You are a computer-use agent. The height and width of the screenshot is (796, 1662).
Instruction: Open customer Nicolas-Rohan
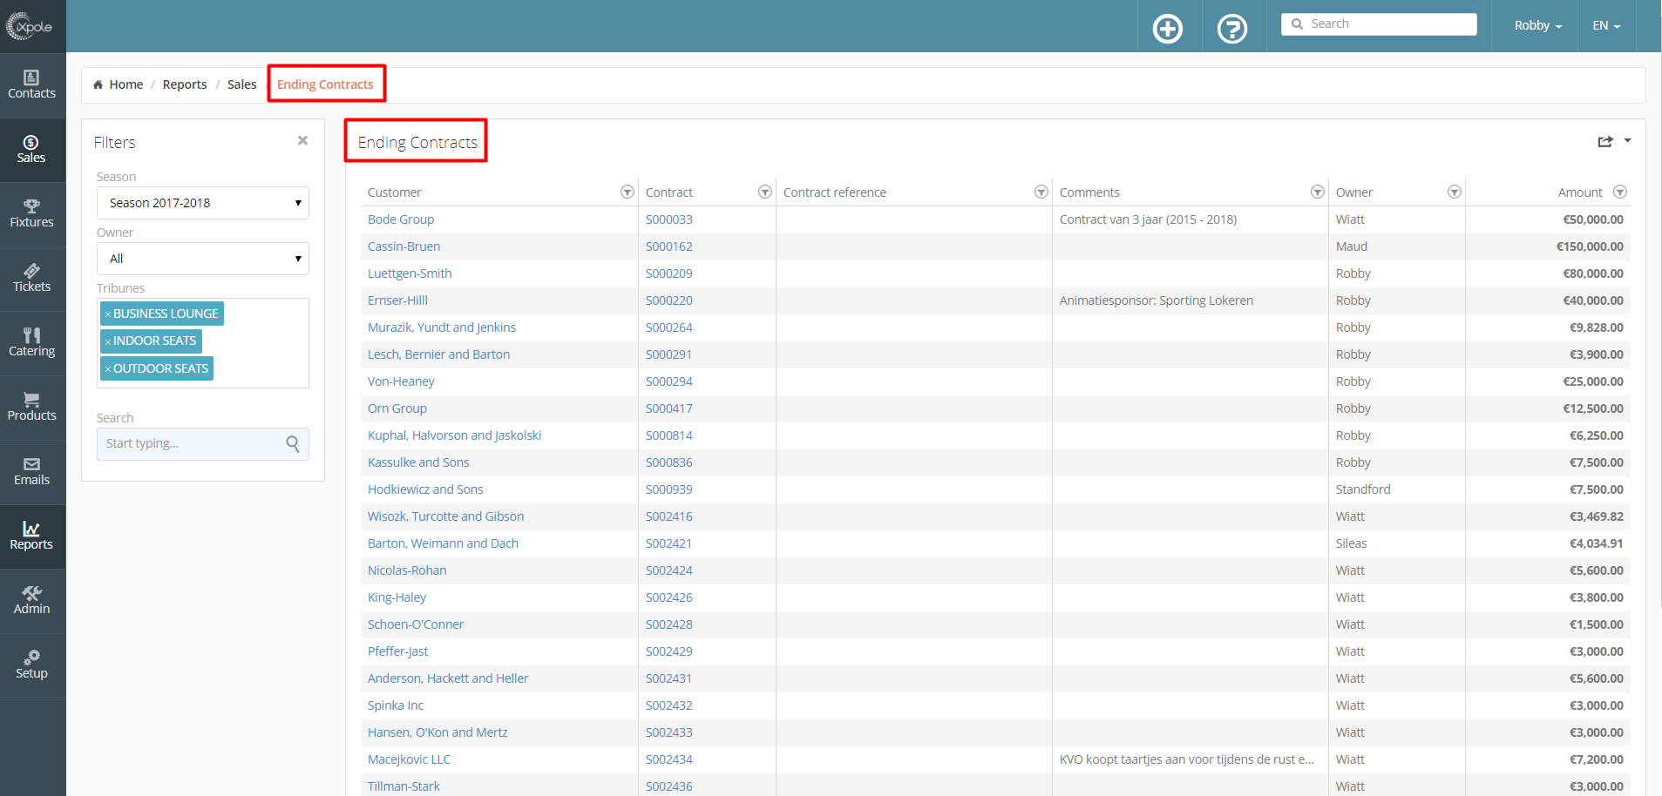407,570
